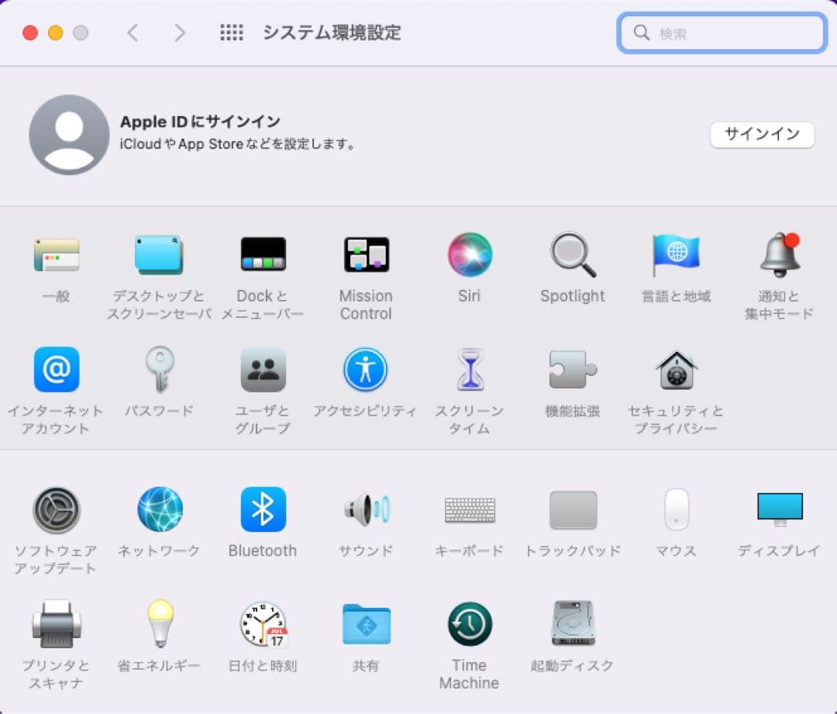Open Mission Control settings
The width and height of the screenshot is (837, 714).
pyautogui.click(x=366, y=254)
